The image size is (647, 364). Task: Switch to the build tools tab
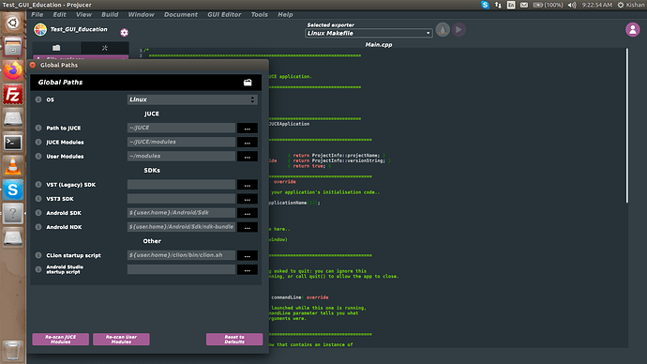point(105,48)
